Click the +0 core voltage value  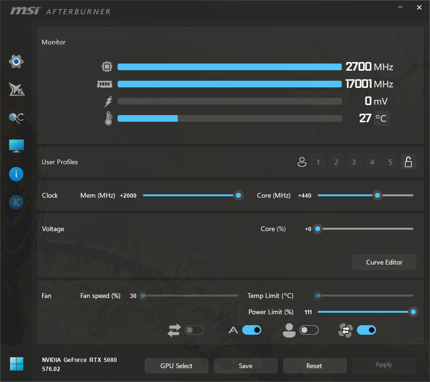click(x=308, y=229)
